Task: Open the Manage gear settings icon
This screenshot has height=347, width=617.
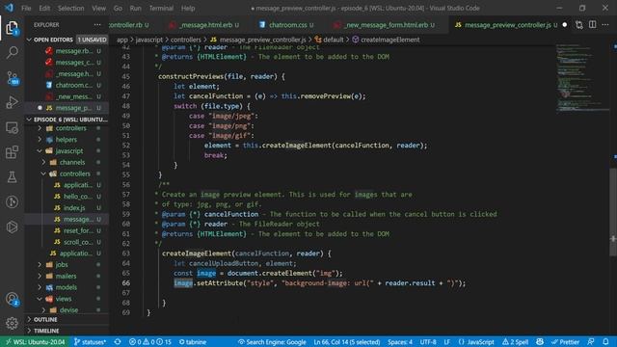Action: [x=12, y=324]
